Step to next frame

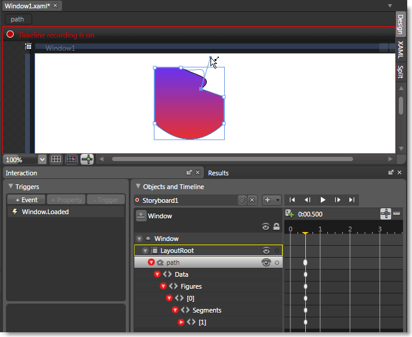[337, 200]
